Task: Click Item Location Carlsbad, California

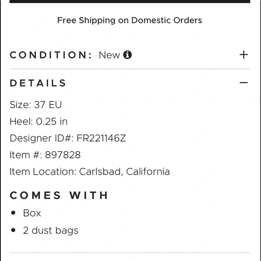Action: pos(90,171)
